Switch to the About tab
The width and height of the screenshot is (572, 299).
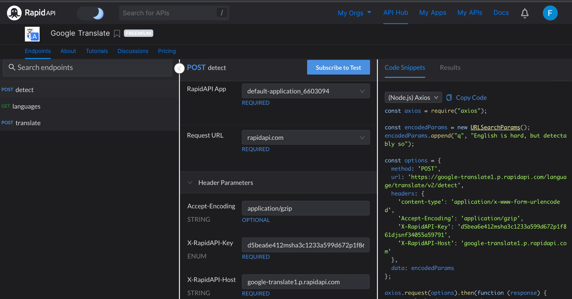[68, 51]
